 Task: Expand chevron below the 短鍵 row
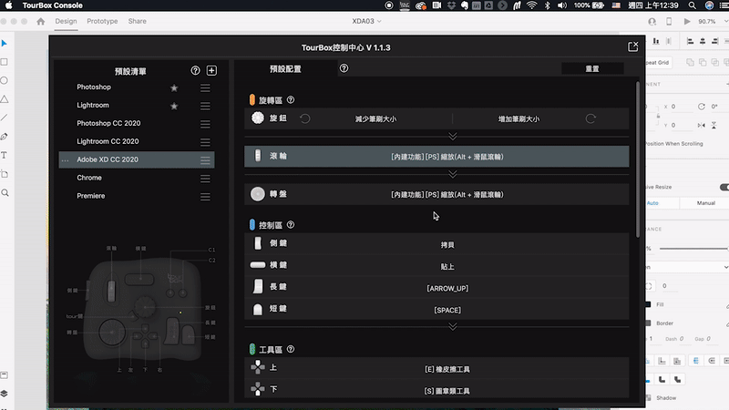click(452, 326)
